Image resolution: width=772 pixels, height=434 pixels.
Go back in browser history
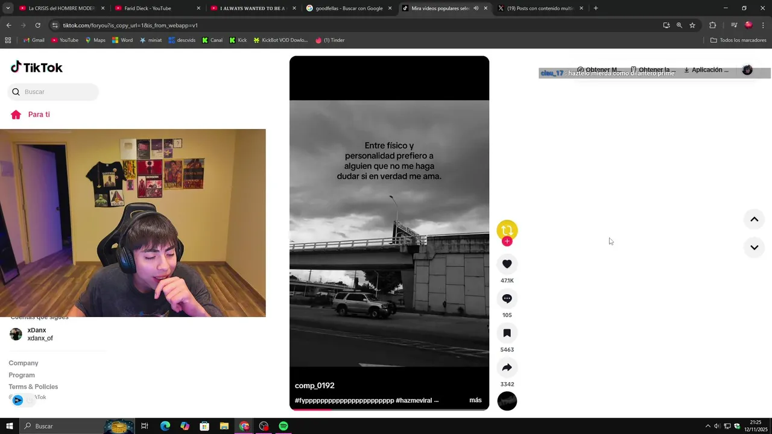click(x=8, y=25)
